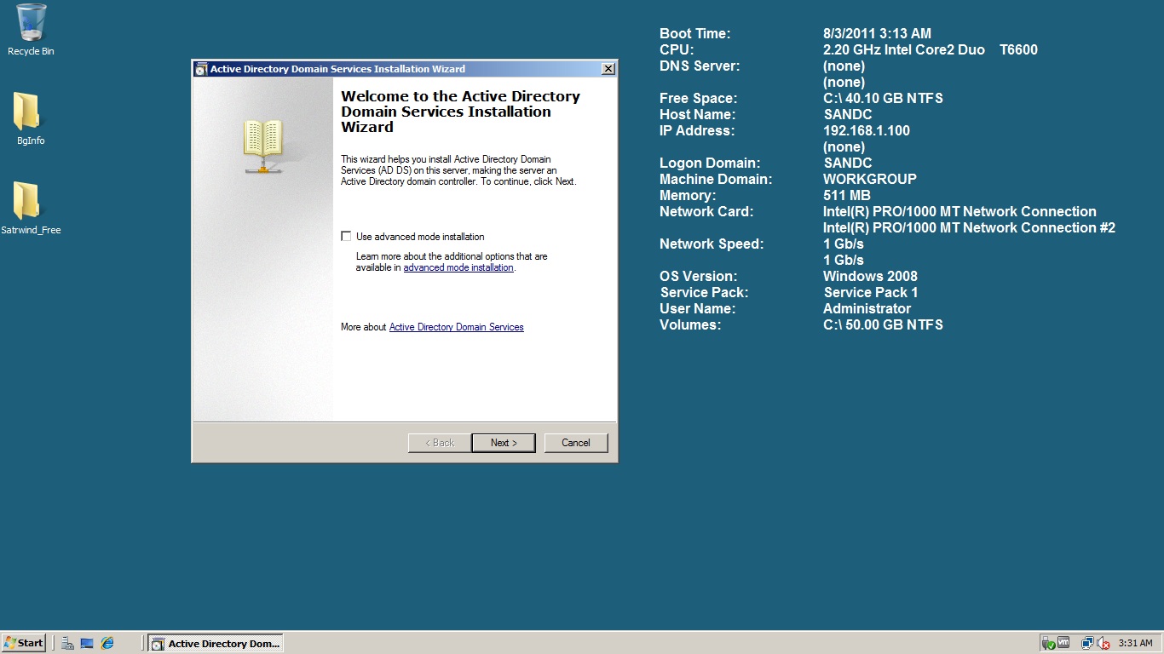Image resolution: width=1164 pixels, height=654 pixels.
Task: Close the installation wizard window
Action: tap(608, 69)
